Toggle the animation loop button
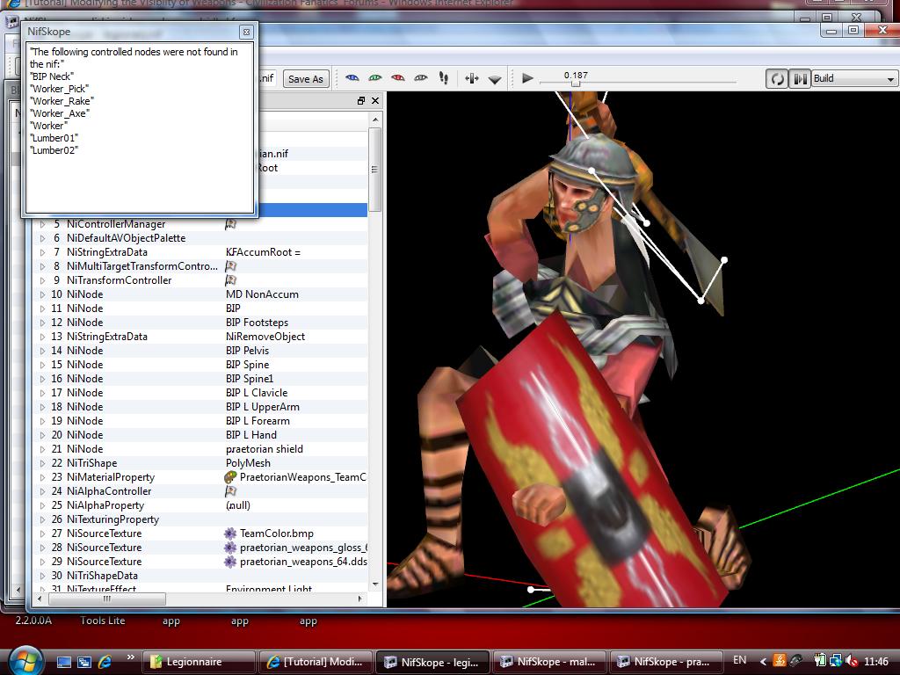This screenshot has height=675, width=900. coord(777,78)
